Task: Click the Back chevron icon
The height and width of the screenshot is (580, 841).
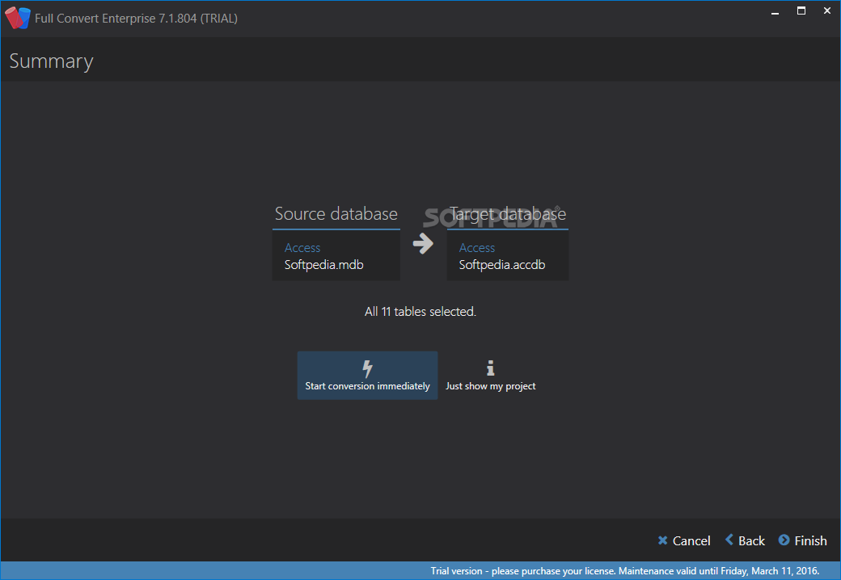Action: [x=729, y=540]
